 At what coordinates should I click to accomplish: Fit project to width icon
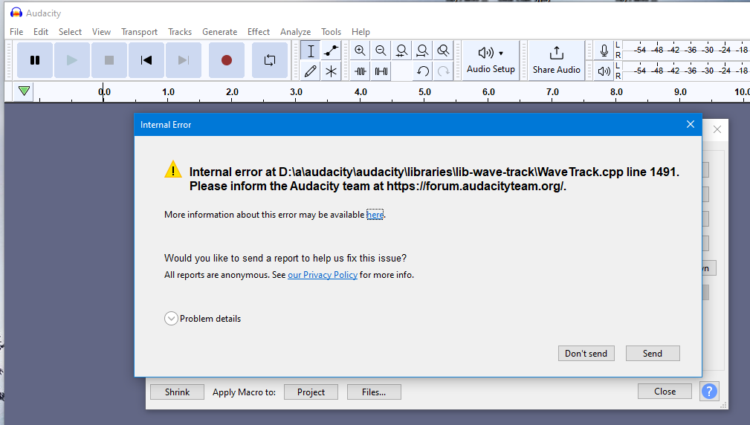point(422,51)
